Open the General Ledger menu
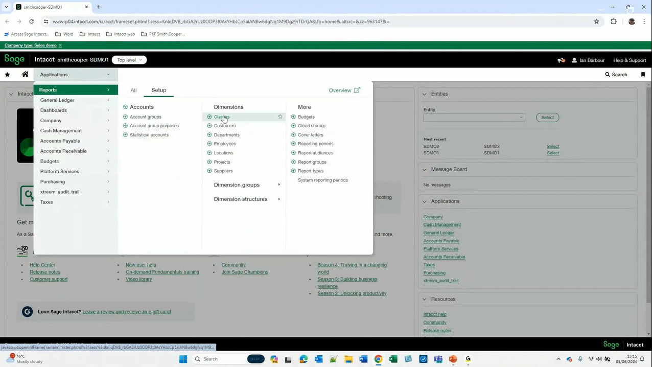652x367 pixels. tap(76, 100)
